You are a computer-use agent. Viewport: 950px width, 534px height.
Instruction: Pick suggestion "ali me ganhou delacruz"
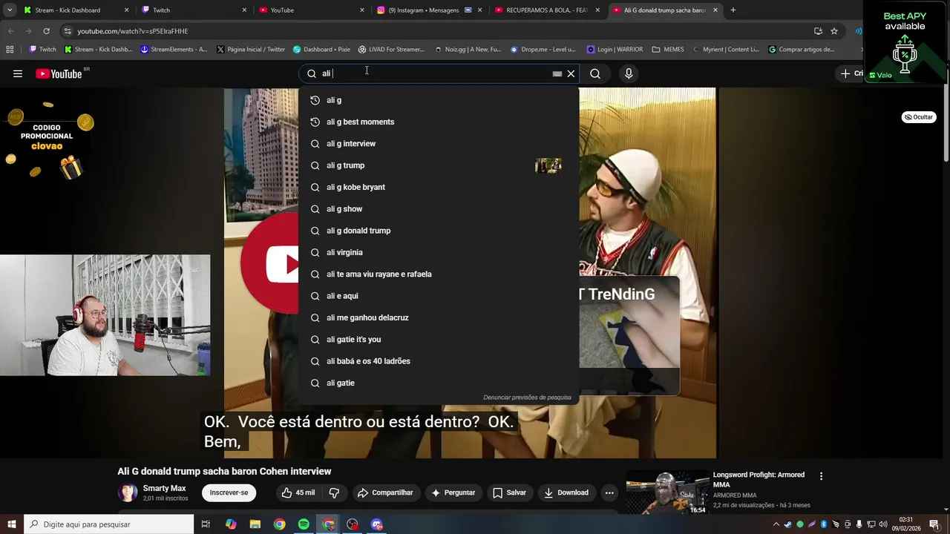(439, 317)
